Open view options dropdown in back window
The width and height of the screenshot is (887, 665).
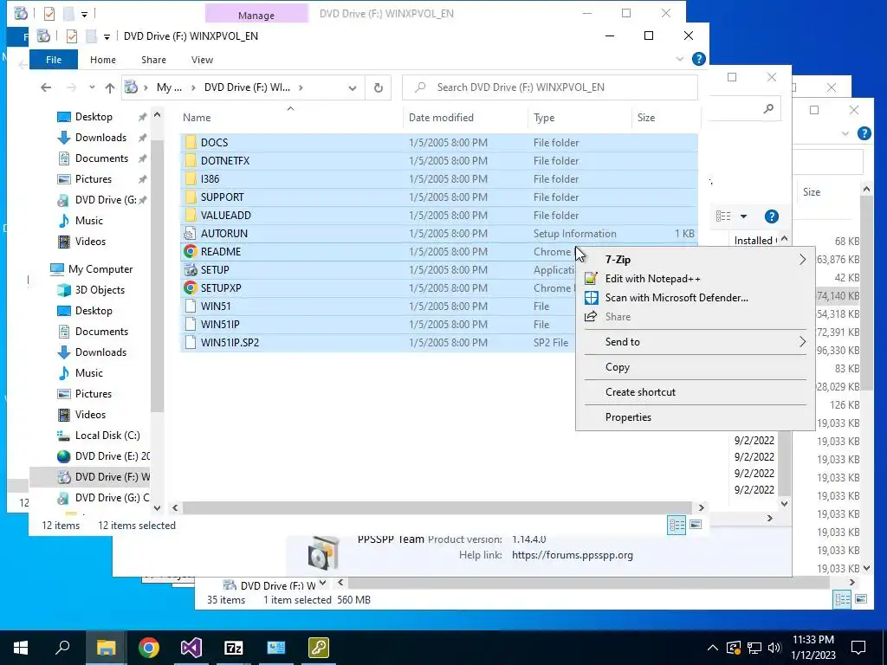(743, 216)
